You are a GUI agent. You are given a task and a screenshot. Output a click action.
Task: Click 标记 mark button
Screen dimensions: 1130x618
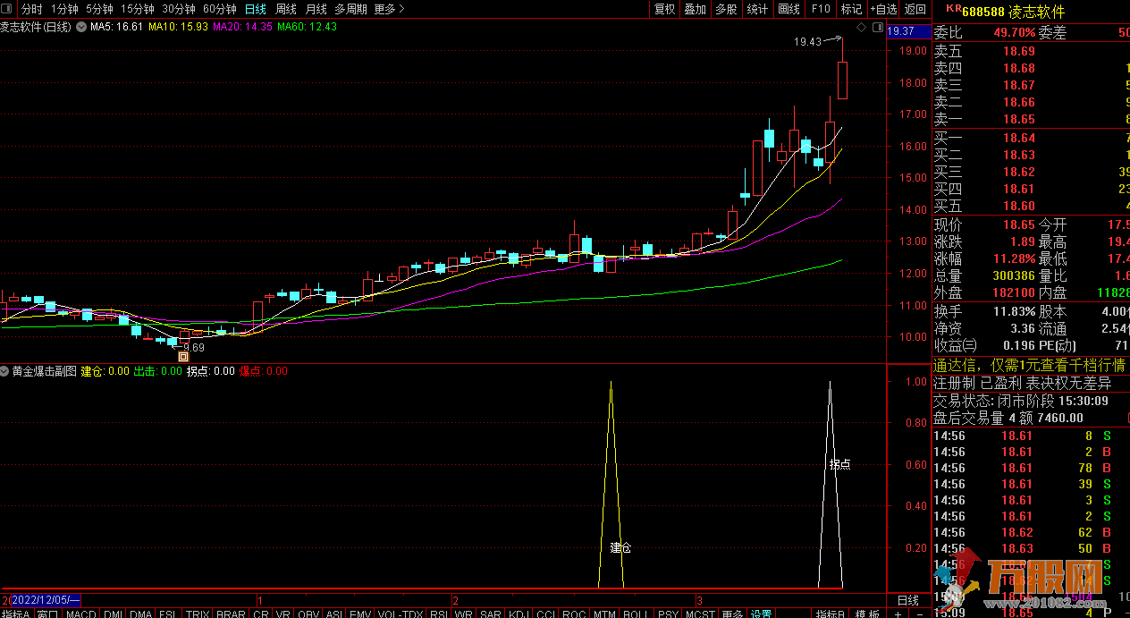tap(851, 9)
